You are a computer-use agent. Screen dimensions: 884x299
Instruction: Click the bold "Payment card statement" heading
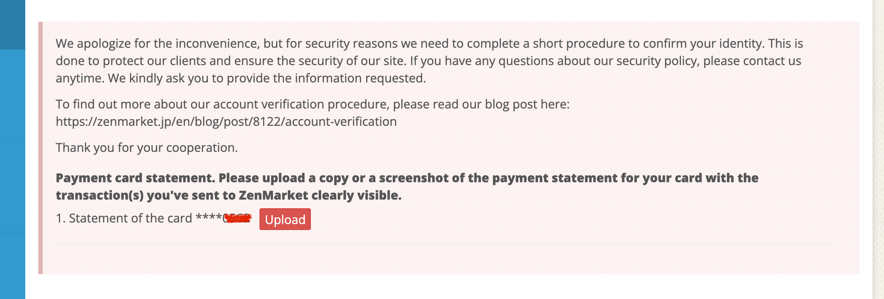pyautogui.click(x=135, y=178)
